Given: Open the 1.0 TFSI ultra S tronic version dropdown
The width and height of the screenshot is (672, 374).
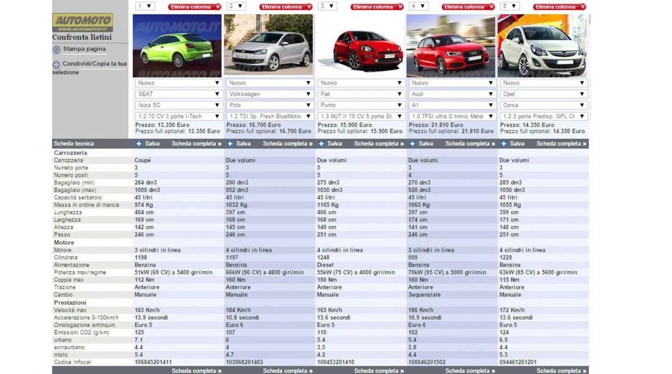Looking at the screenshot, I should tap(452, 116).
